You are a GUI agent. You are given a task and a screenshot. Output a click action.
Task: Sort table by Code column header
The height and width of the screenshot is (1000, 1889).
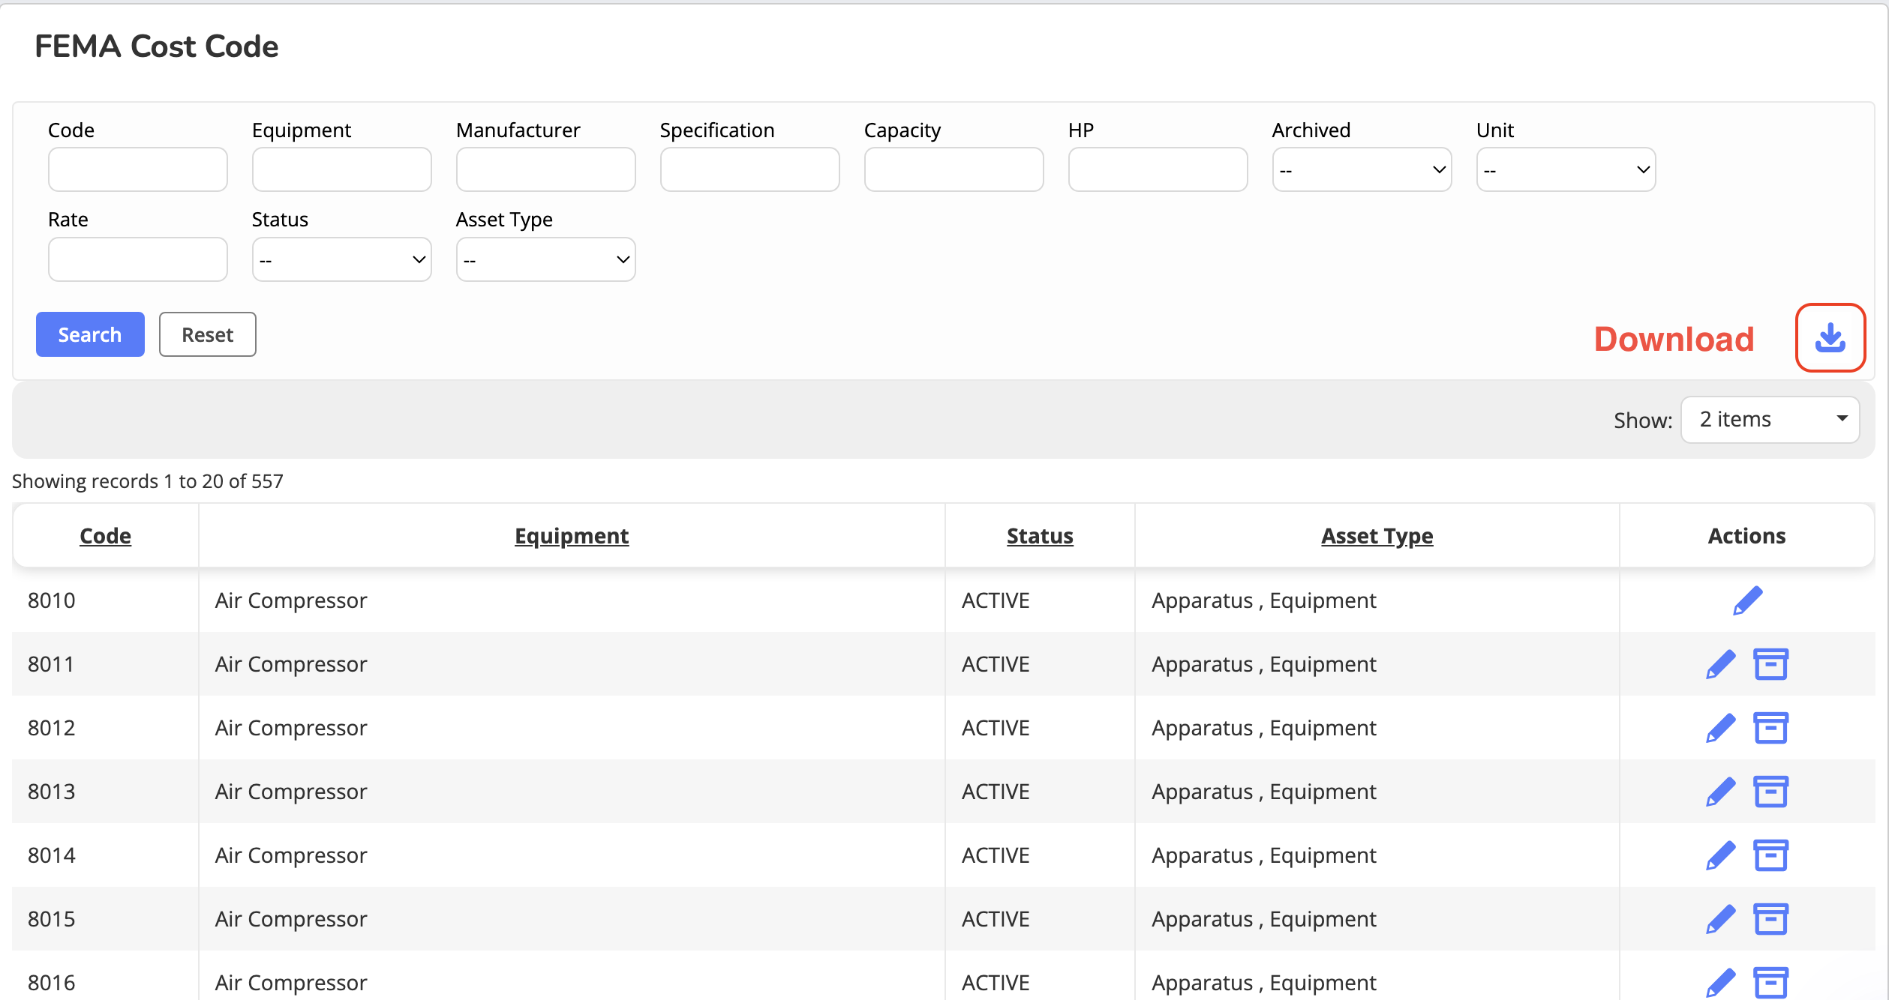click(105, 536)
